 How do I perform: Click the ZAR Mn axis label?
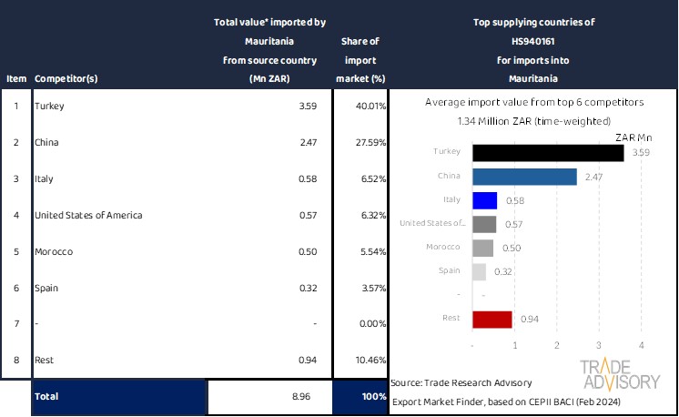pos(633,137)
